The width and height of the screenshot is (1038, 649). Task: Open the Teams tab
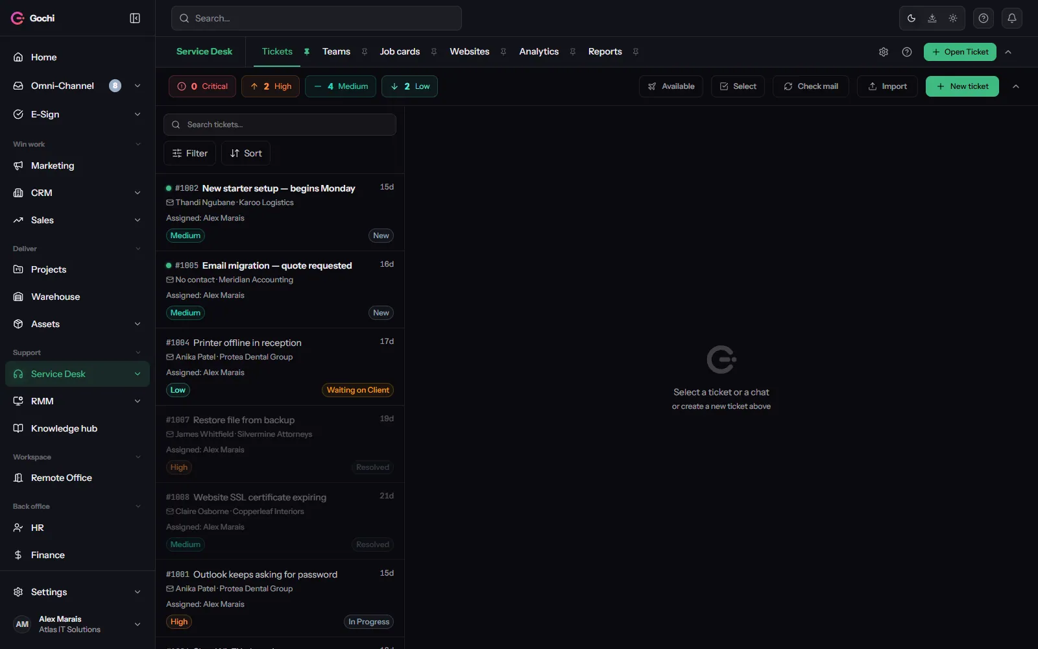[x=336, y=52]
